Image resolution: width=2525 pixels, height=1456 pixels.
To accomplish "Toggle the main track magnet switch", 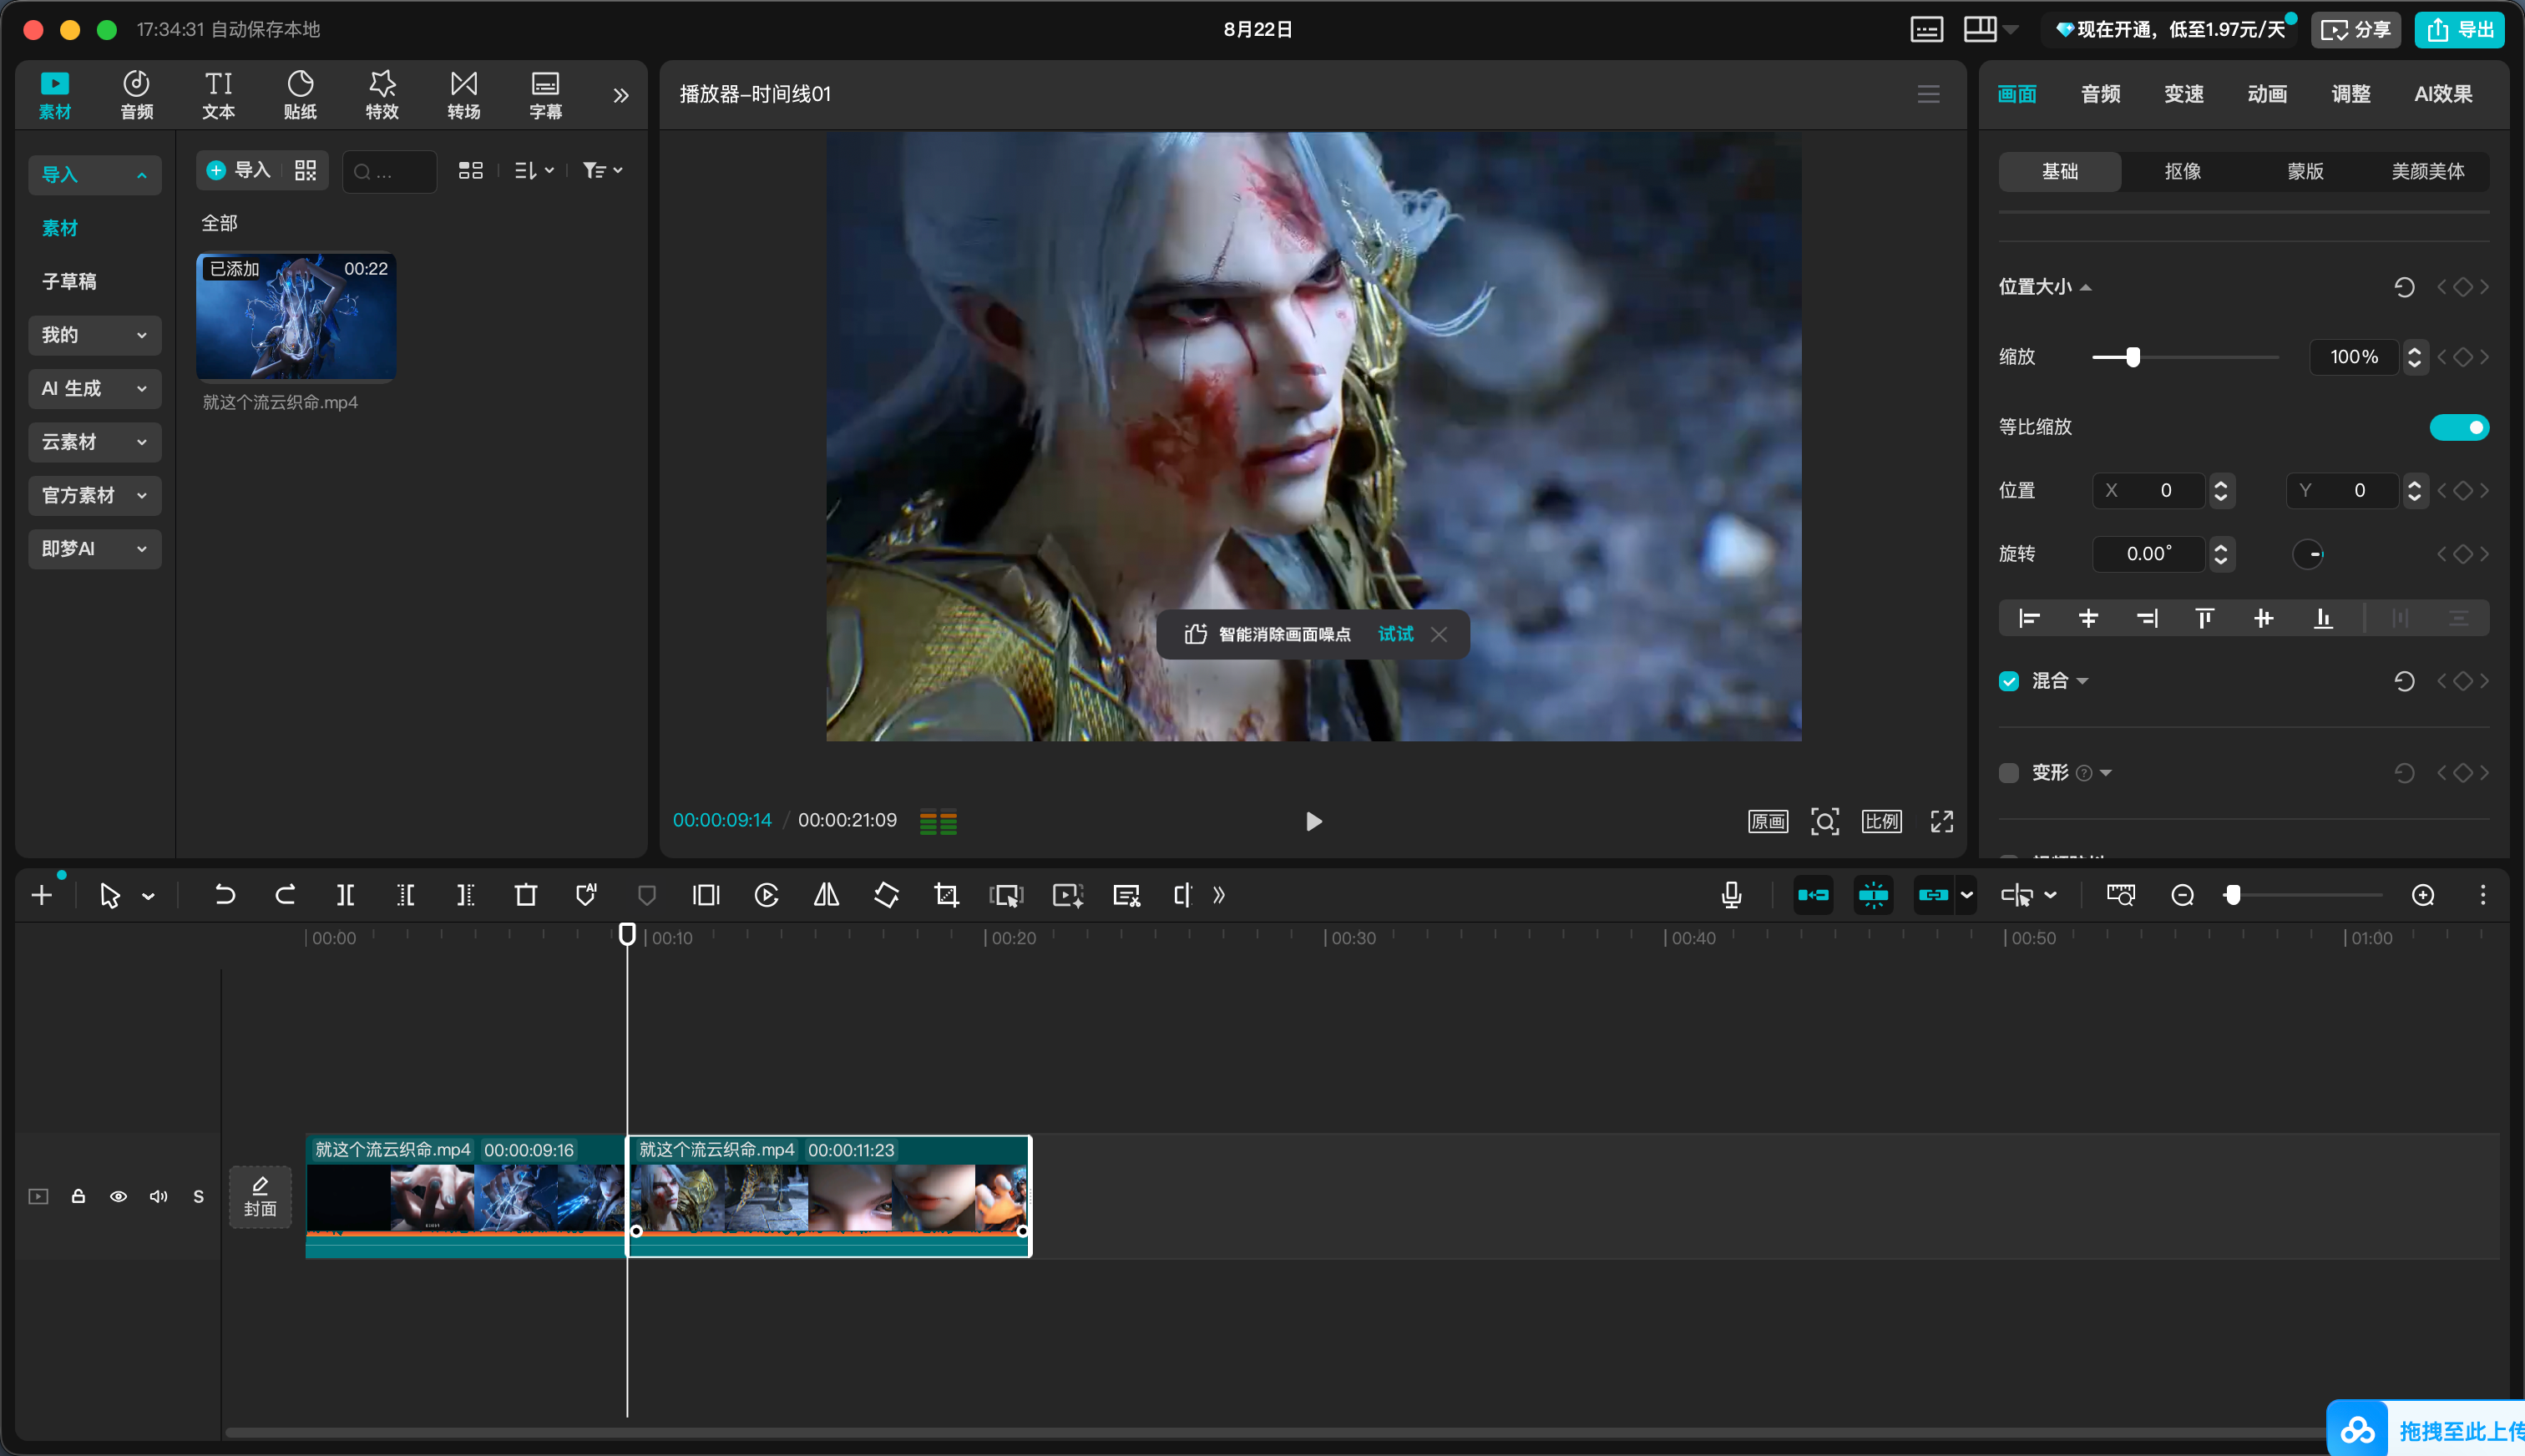I will point(1812,895).
